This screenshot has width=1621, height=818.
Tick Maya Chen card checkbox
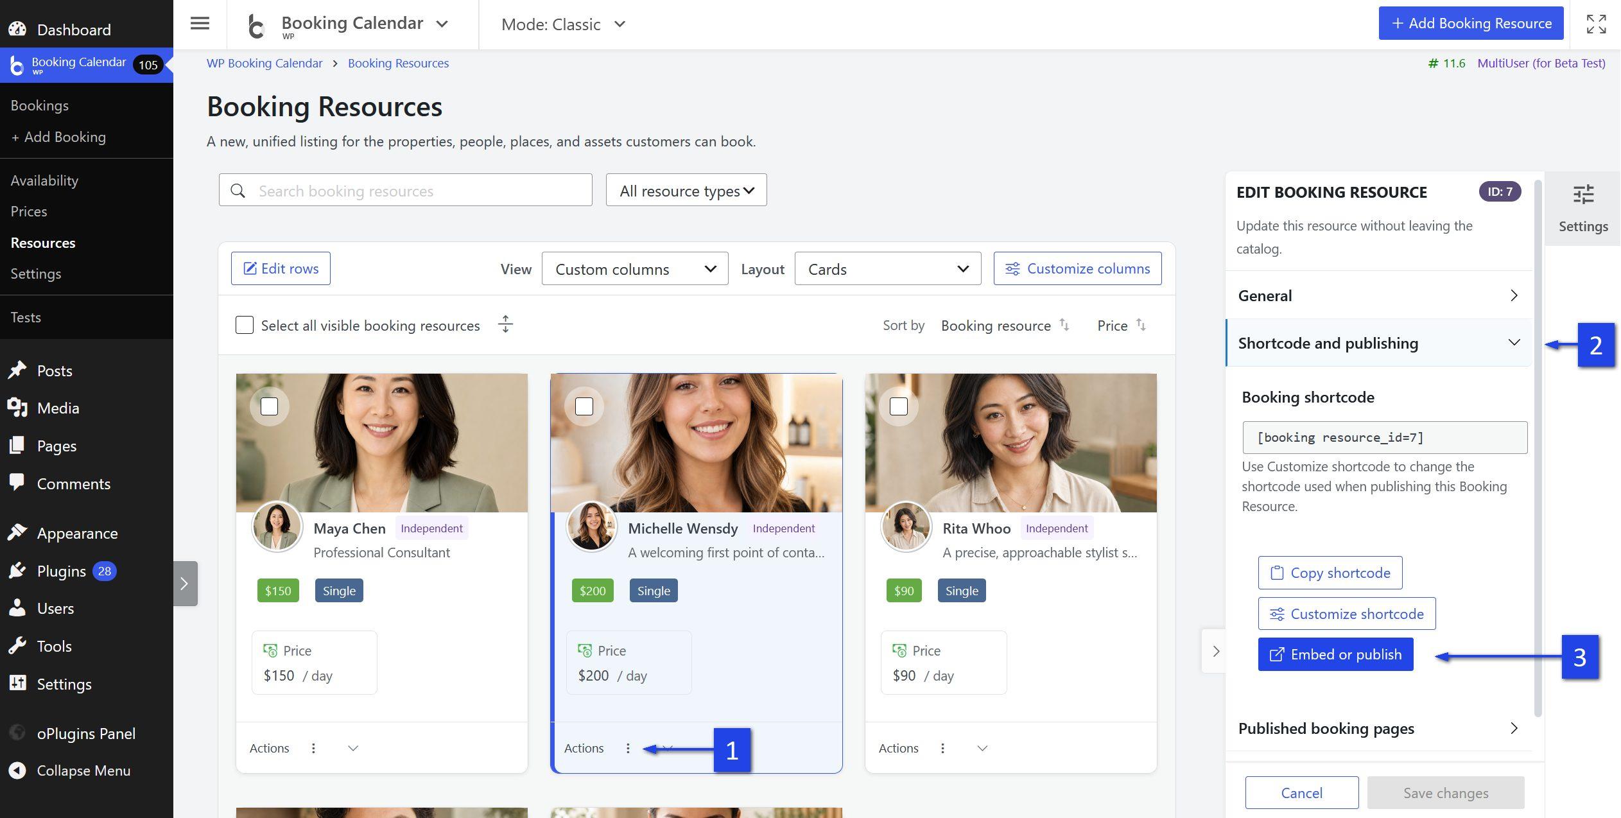[270, 406]
